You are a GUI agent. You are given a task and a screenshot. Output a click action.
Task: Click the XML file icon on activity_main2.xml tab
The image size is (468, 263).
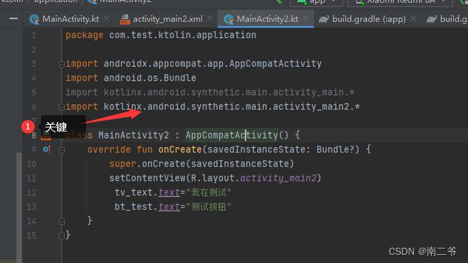[x=125, y=19]
